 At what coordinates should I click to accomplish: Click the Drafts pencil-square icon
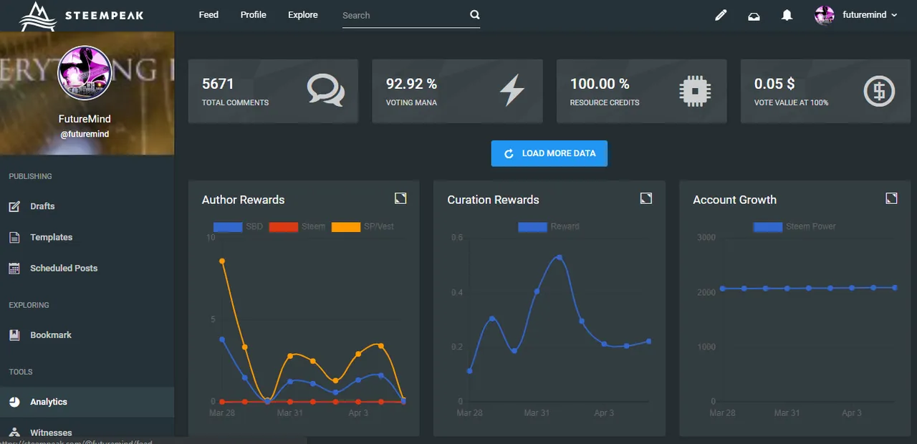pos(14,206)
